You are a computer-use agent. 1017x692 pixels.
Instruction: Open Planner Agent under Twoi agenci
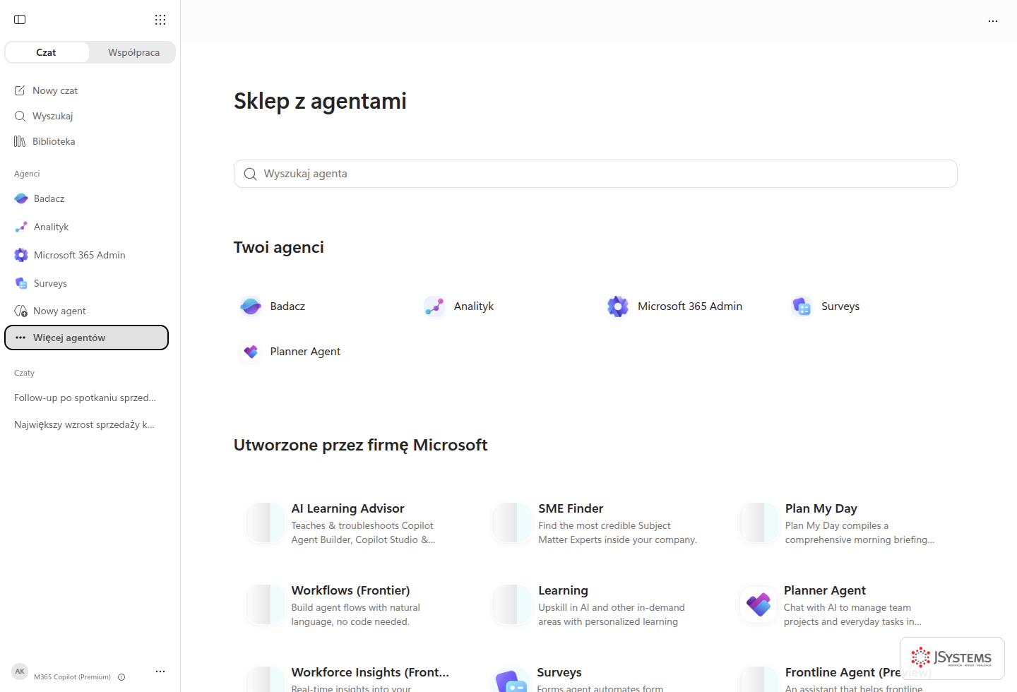coord(290,352)
